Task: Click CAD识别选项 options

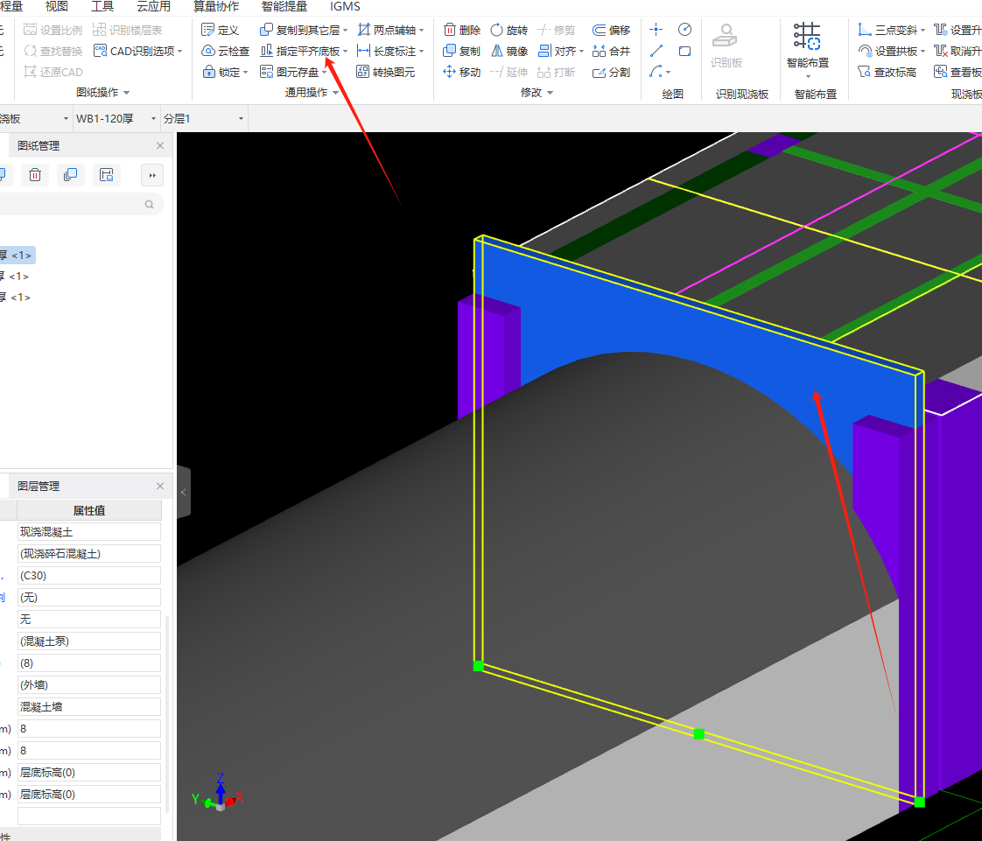Action: (x=137, y=52)
